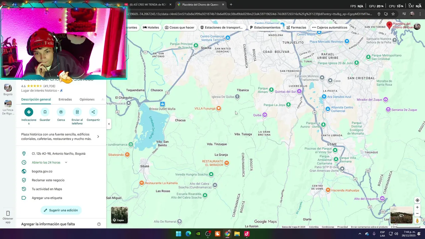Select Quintas del Sur marker
The width and height of the screenshot is (425, 239).
299,92
